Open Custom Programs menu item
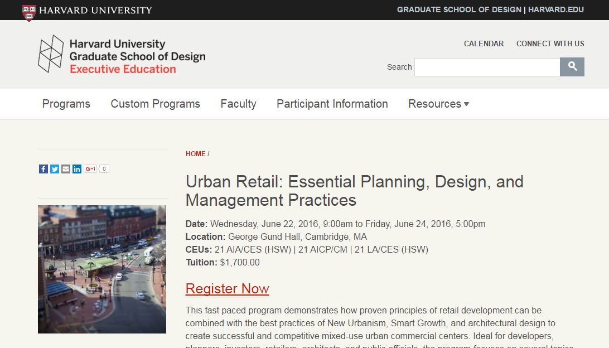Image resolution: width=609 pixels, height=348 pixels. [x=156, y=104]
